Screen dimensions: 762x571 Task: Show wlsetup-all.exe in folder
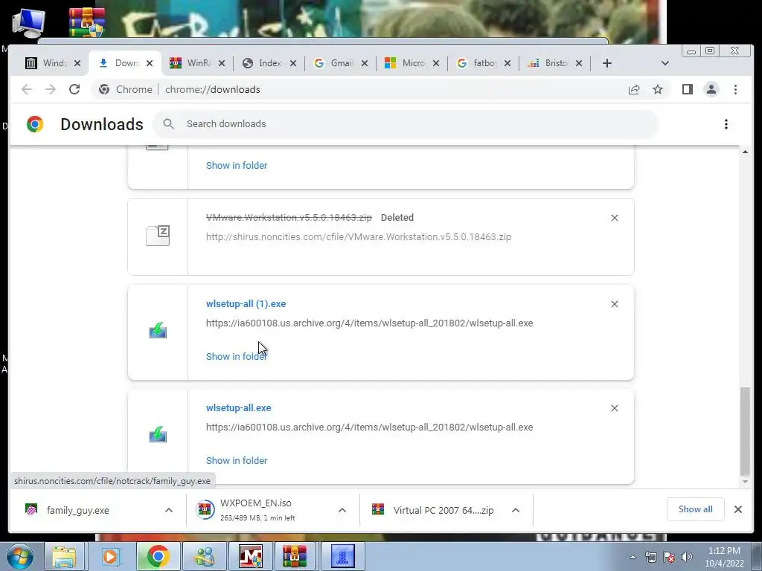(237, 460)
